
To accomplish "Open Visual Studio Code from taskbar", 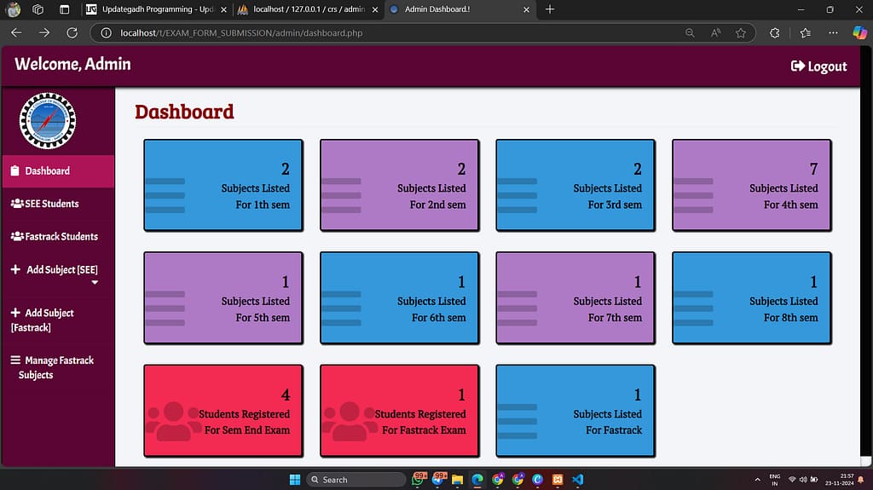I will coord(578,479).
